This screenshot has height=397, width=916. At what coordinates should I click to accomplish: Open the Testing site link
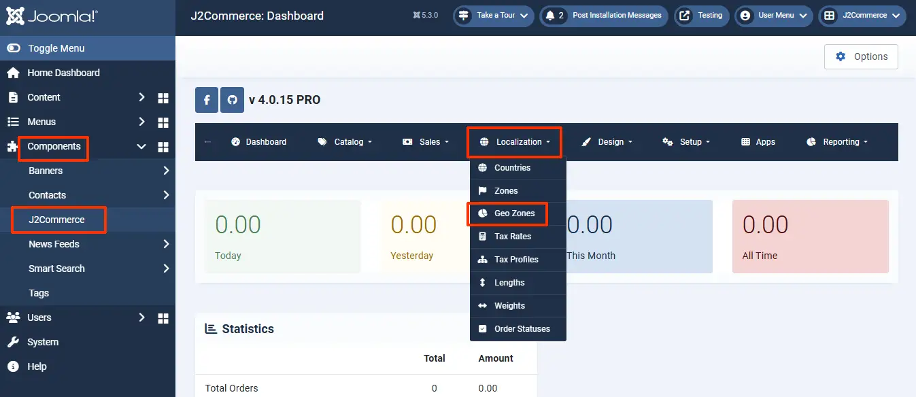(702, 16)
